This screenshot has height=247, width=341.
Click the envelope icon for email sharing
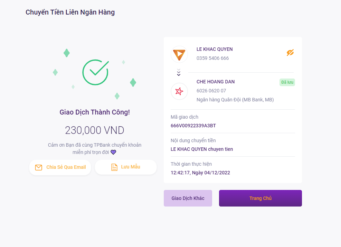click(38, 167)
